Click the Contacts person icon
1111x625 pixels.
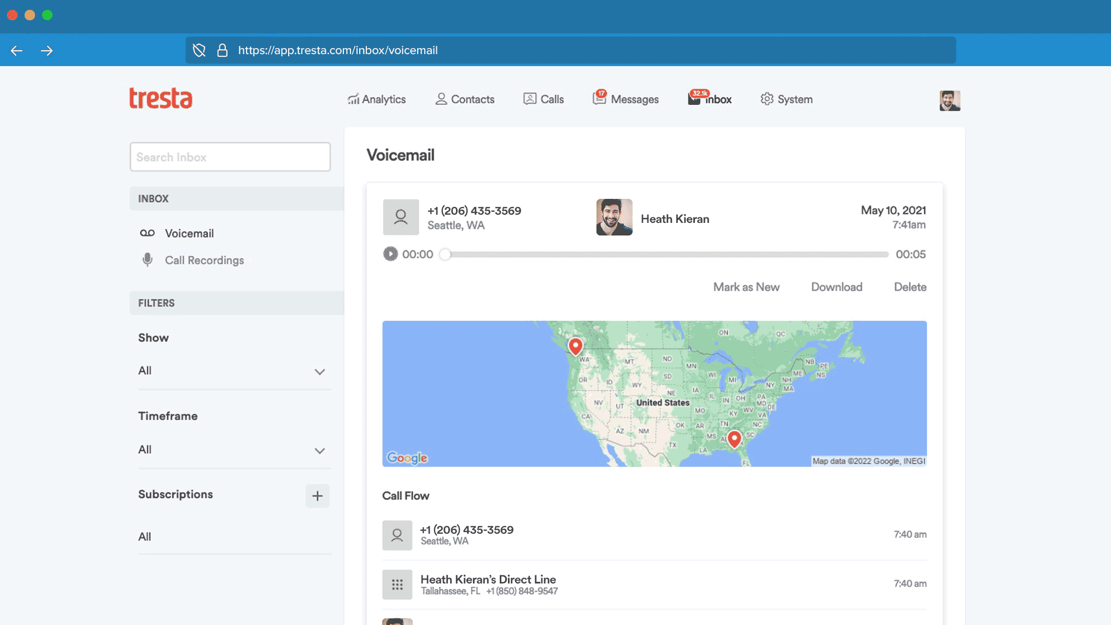pyautogui.click(x=441, y=99)
